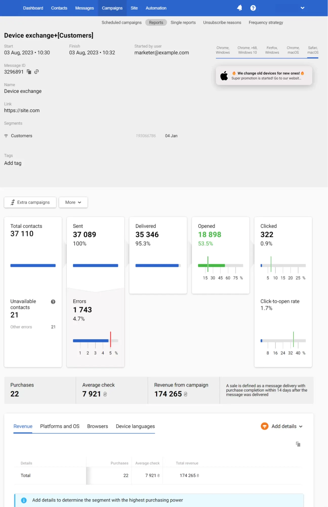Click the Apple logo in push preview
This screenshot has height=507, width=328.
click(x=224, y=76)
